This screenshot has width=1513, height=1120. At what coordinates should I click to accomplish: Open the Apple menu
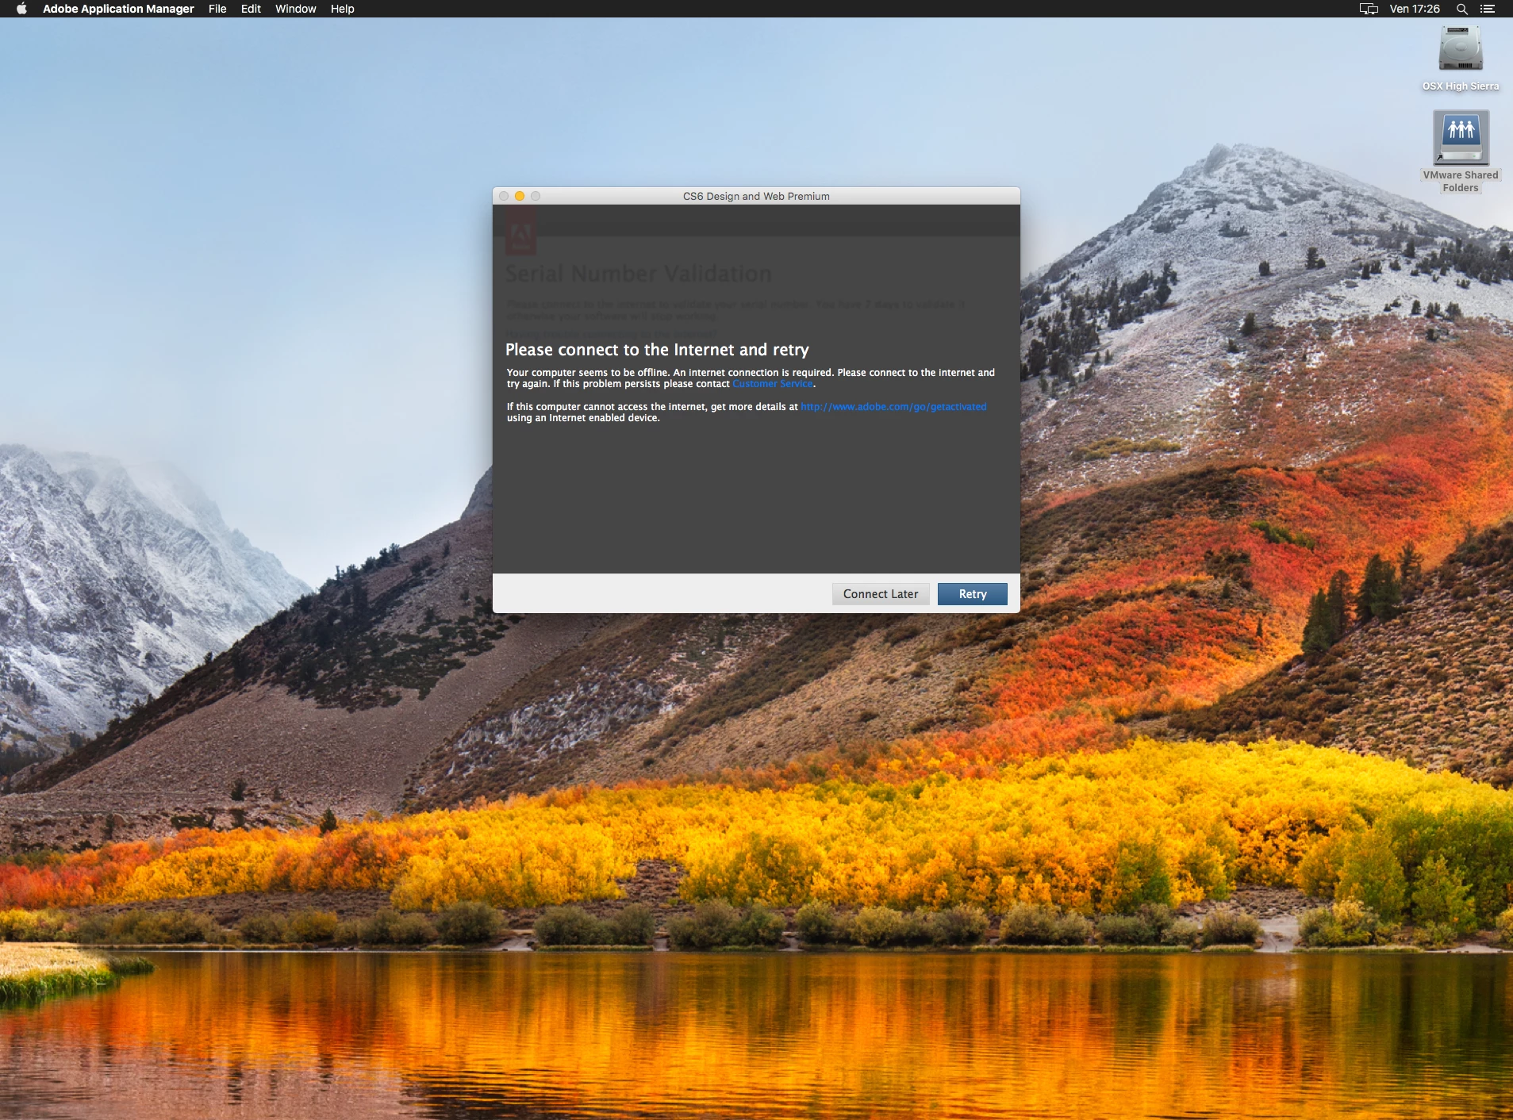[x=21, y=9]
